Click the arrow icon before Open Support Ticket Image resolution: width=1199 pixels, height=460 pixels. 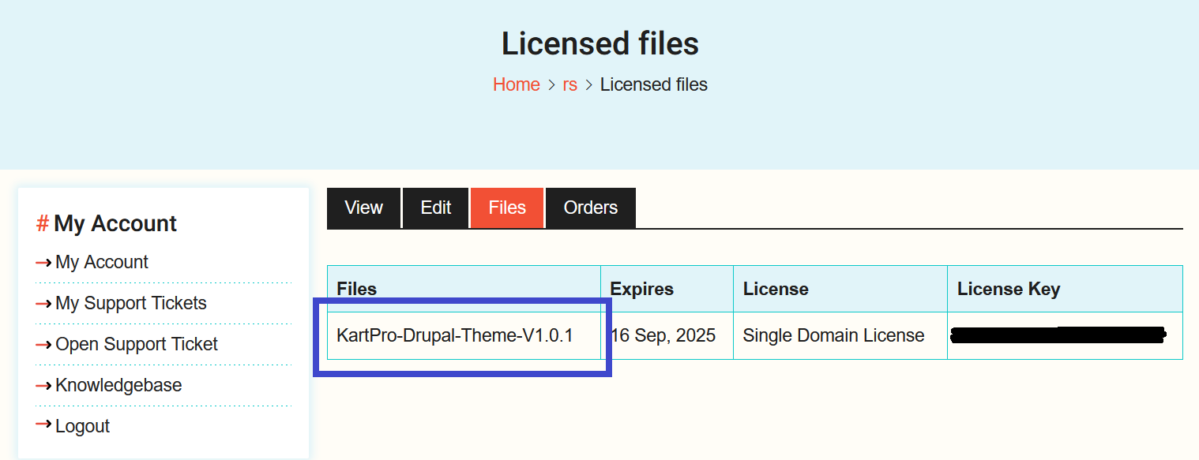43,345
